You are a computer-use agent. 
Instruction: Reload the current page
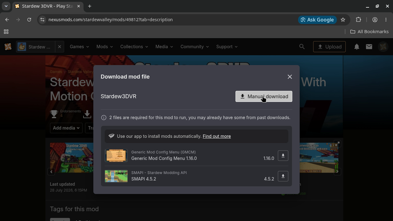tap(29, 20)
